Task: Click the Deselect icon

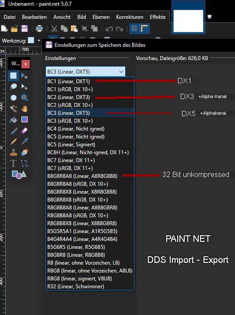Action: click(94, 28)
